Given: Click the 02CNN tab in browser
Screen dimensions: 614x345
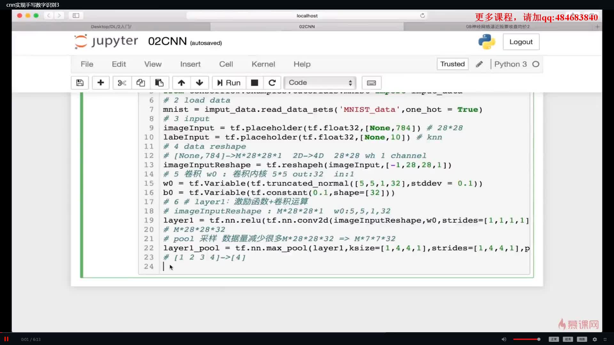Looking at the screenshot, I should (x=307, y=26).
